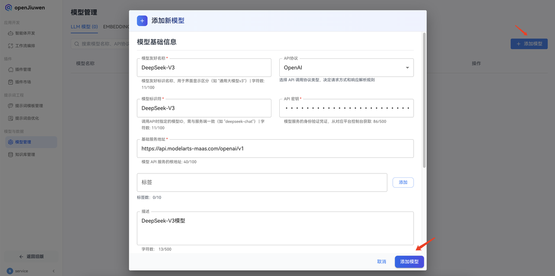This screenshot has height=276, width=555.
Task: Click the 模型标识符 input field
Action: 204,108
